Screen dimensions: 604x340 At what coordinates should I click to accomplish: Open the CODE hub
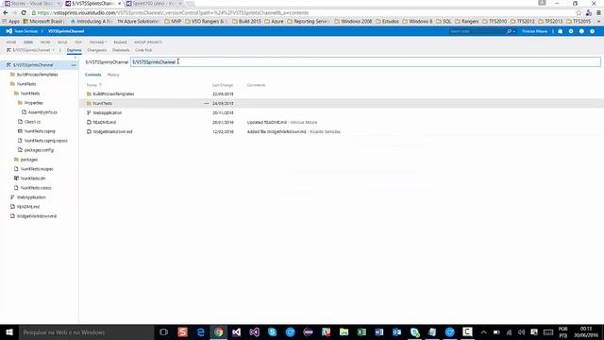pos(28,42)
